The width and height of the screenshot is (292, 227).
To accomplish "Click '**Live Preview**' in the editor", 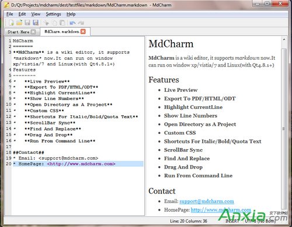I will [x=47, y=81].
